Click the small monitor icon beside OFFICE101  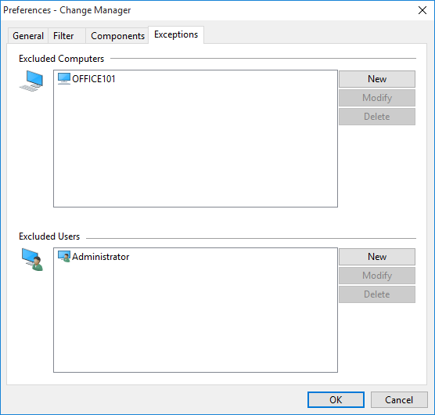(x=64, y=78)
